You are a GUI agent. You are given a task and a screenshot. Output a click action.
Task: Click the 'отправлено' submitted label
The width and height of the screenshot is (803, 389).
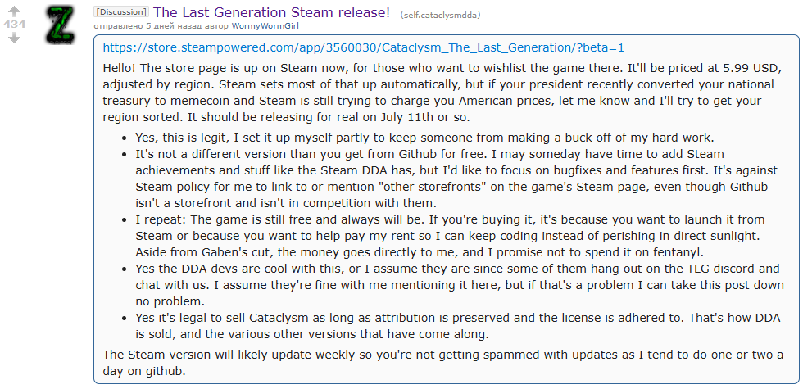pyautogui.click(x=120, y=27)
